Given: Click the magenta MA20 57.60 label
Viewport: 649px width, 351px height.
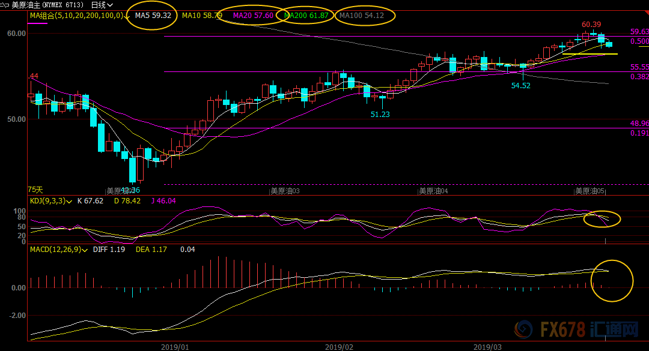Looking at the screenshot, I should click(x=252, y=16).
